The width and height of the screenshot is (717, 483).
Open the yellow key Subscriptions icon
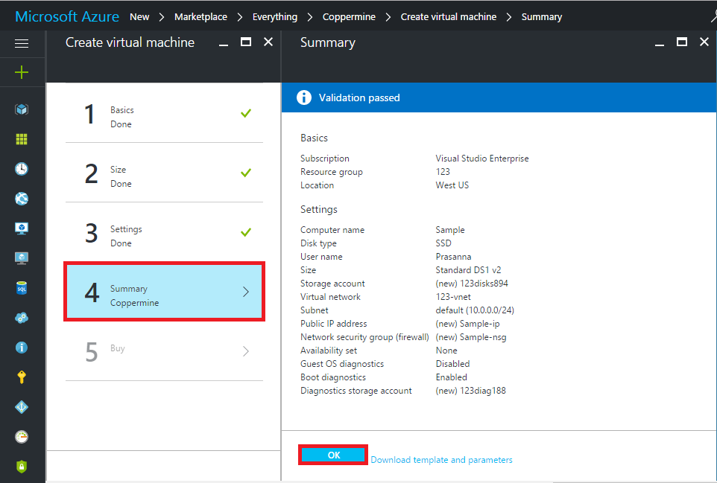22,377
